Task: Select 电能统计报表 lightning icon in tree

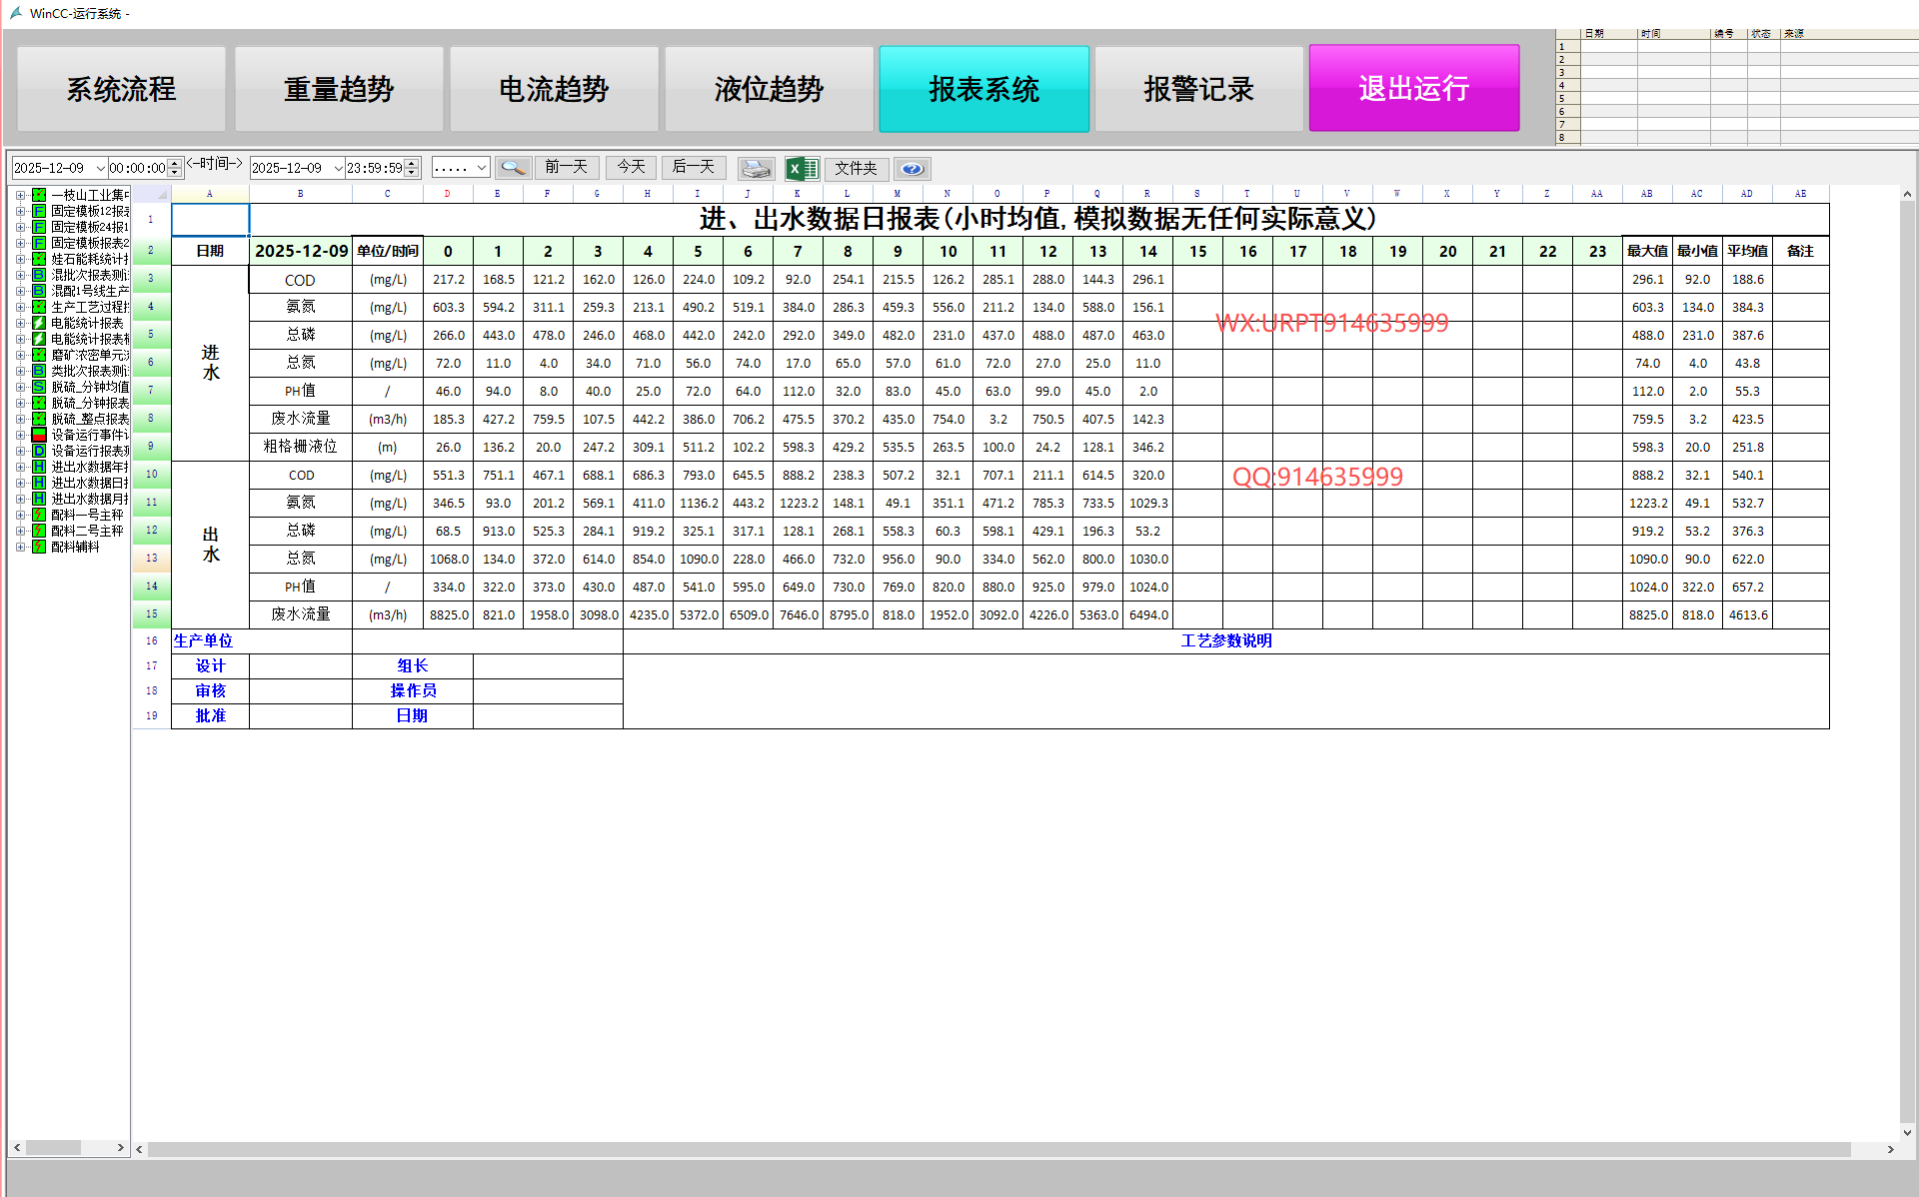Action: click(x=39, y=323)
